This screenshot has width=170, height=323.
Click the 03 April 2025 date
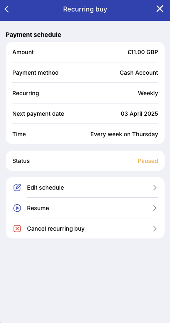tap(139, 114)
